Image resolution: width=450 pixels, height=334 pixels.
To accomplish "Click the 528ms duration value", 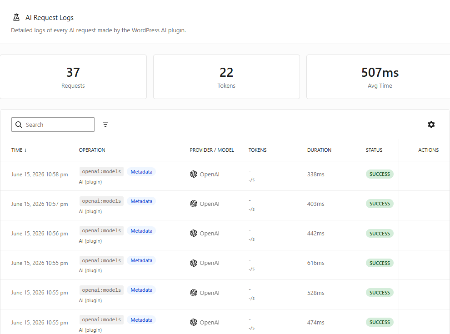I will (x=316, y=293).
